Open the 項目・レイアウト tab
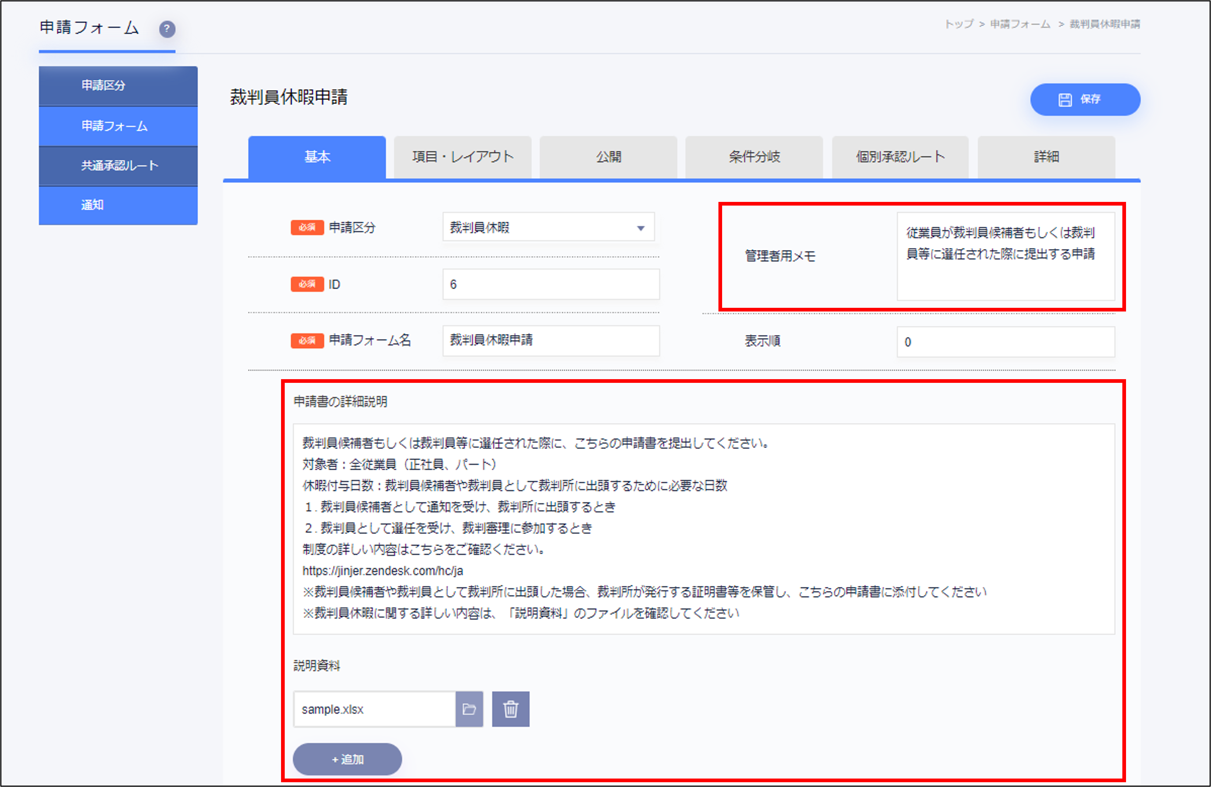Viewport: 1211px width, 787px height. (x=462, y=157)
